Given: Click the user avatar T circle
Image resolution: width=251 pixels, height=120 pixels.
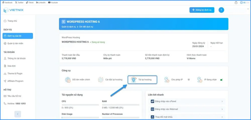Looking at the screenshot, I should 221,10.
